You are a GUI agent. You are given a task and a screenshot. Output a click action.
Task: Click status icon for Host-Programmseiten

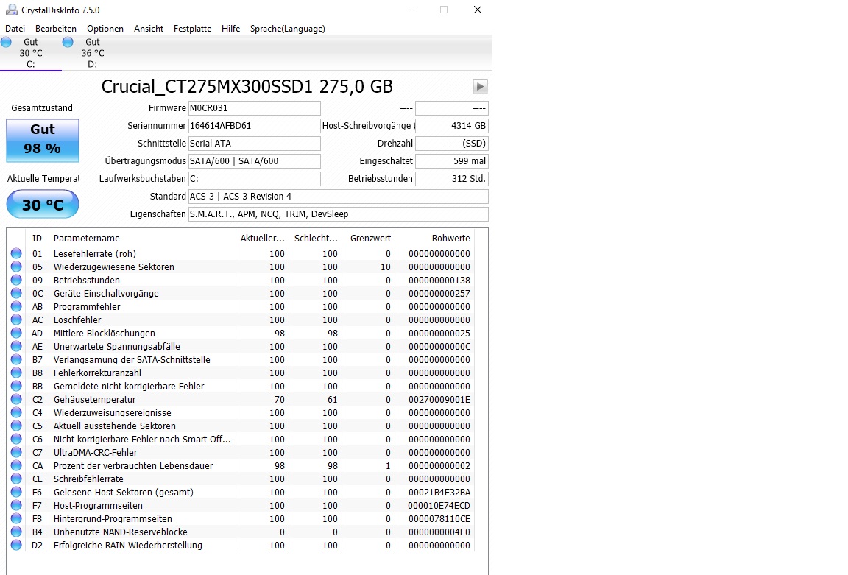pyautogui.click(x=16, y=505)
